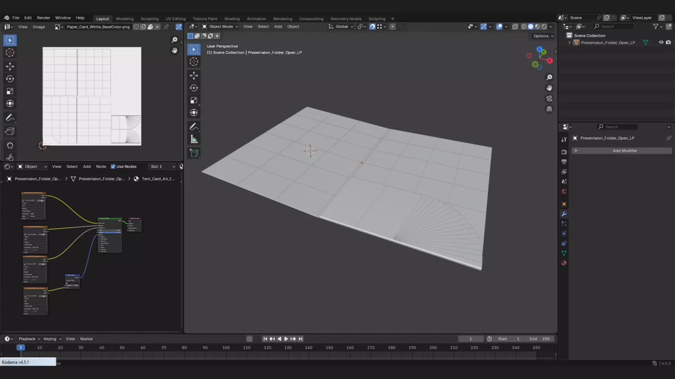Select the Transform tool in 3D viewport
This screenshot has width=675, height=379.
pyautogui.click(x=194, y=113)
